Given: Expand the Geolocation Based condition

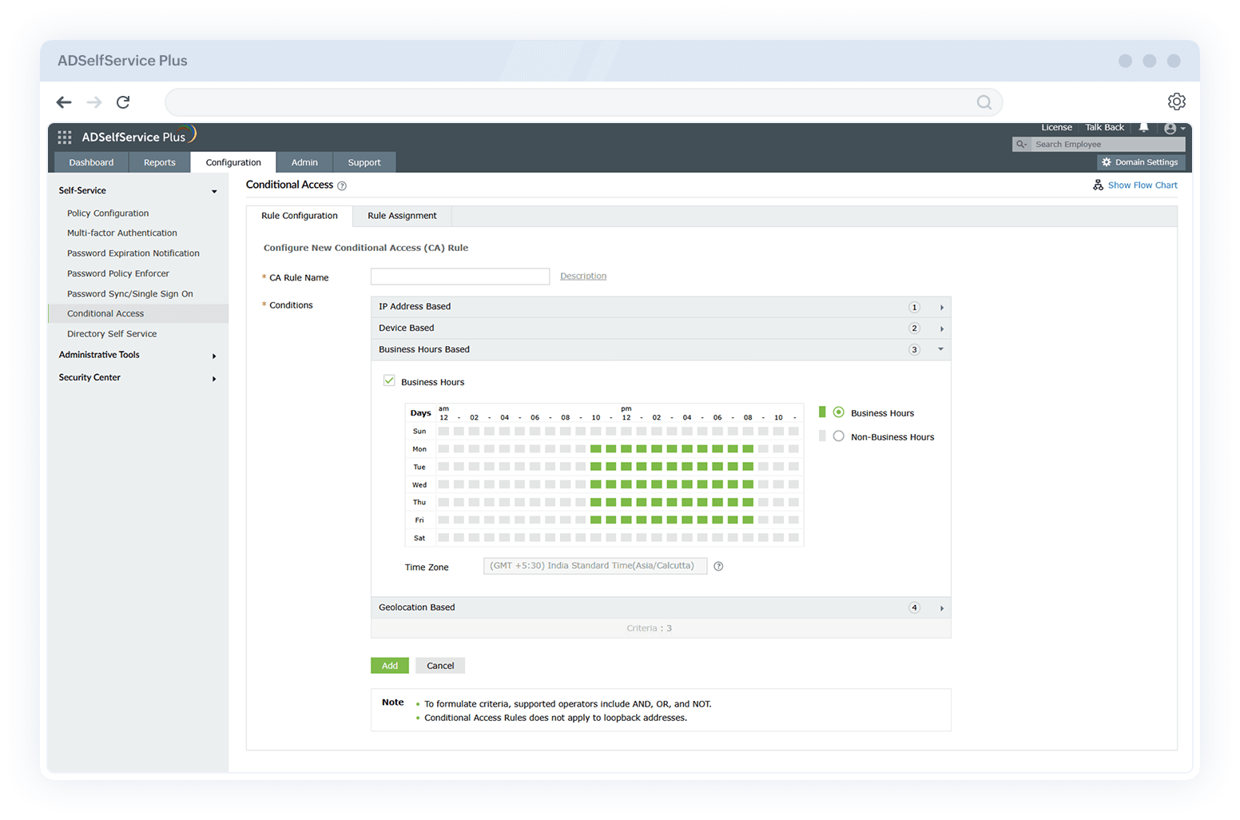Looking at the screenshot, I should coord(941,607).
